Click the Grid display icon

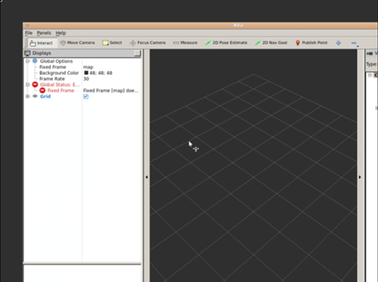35,97
